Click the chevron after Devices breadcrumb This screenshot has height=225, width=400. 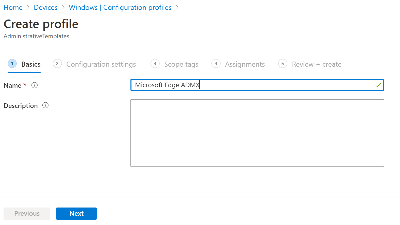63,8
